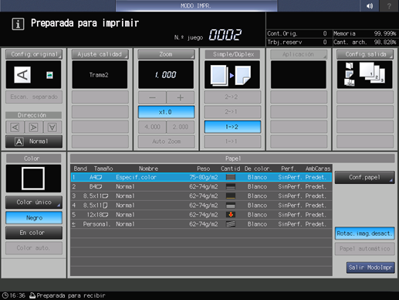Image resolution: width=399 pixels, height=300 pixels.
Task: Click tray 2 paper quantity icon
Action: tap(231, 186)
